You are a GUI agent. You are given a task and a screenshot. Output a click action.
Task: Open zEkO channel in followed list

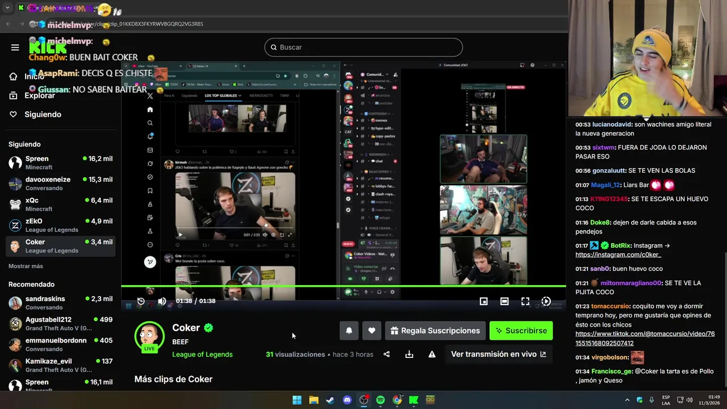[x=60, y=226]
